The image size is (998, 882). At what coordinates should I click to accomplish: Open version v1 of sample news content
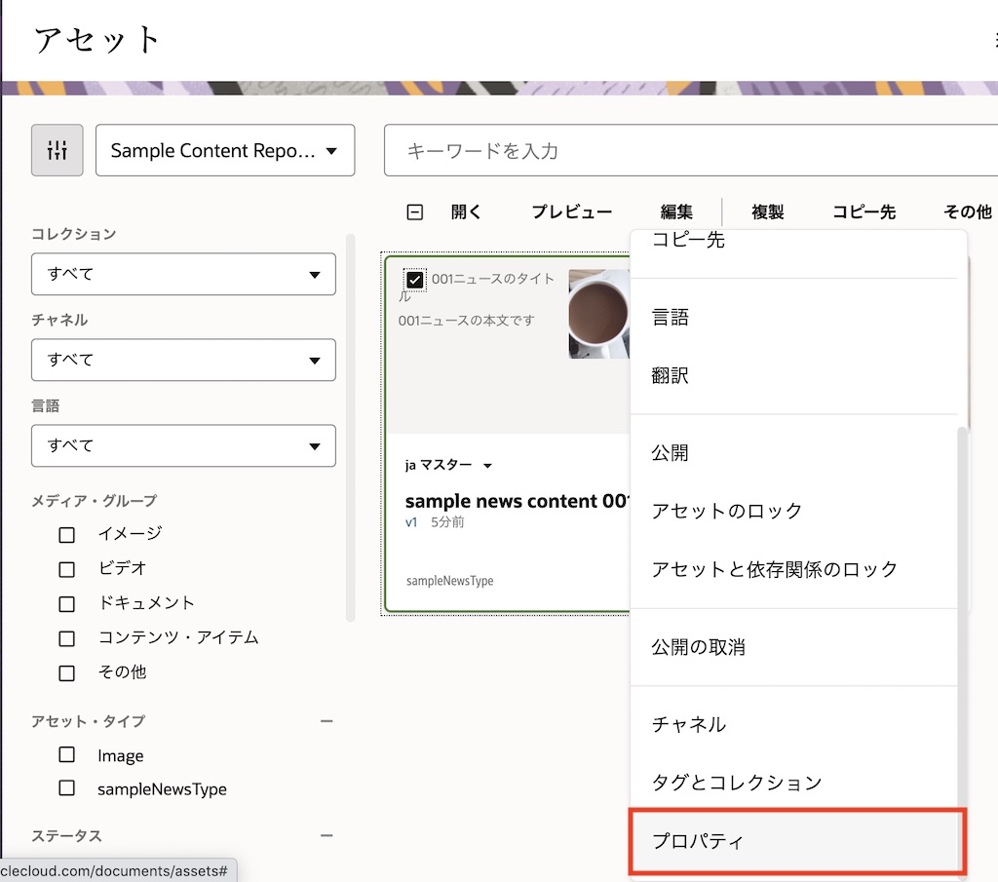(412, 521)
